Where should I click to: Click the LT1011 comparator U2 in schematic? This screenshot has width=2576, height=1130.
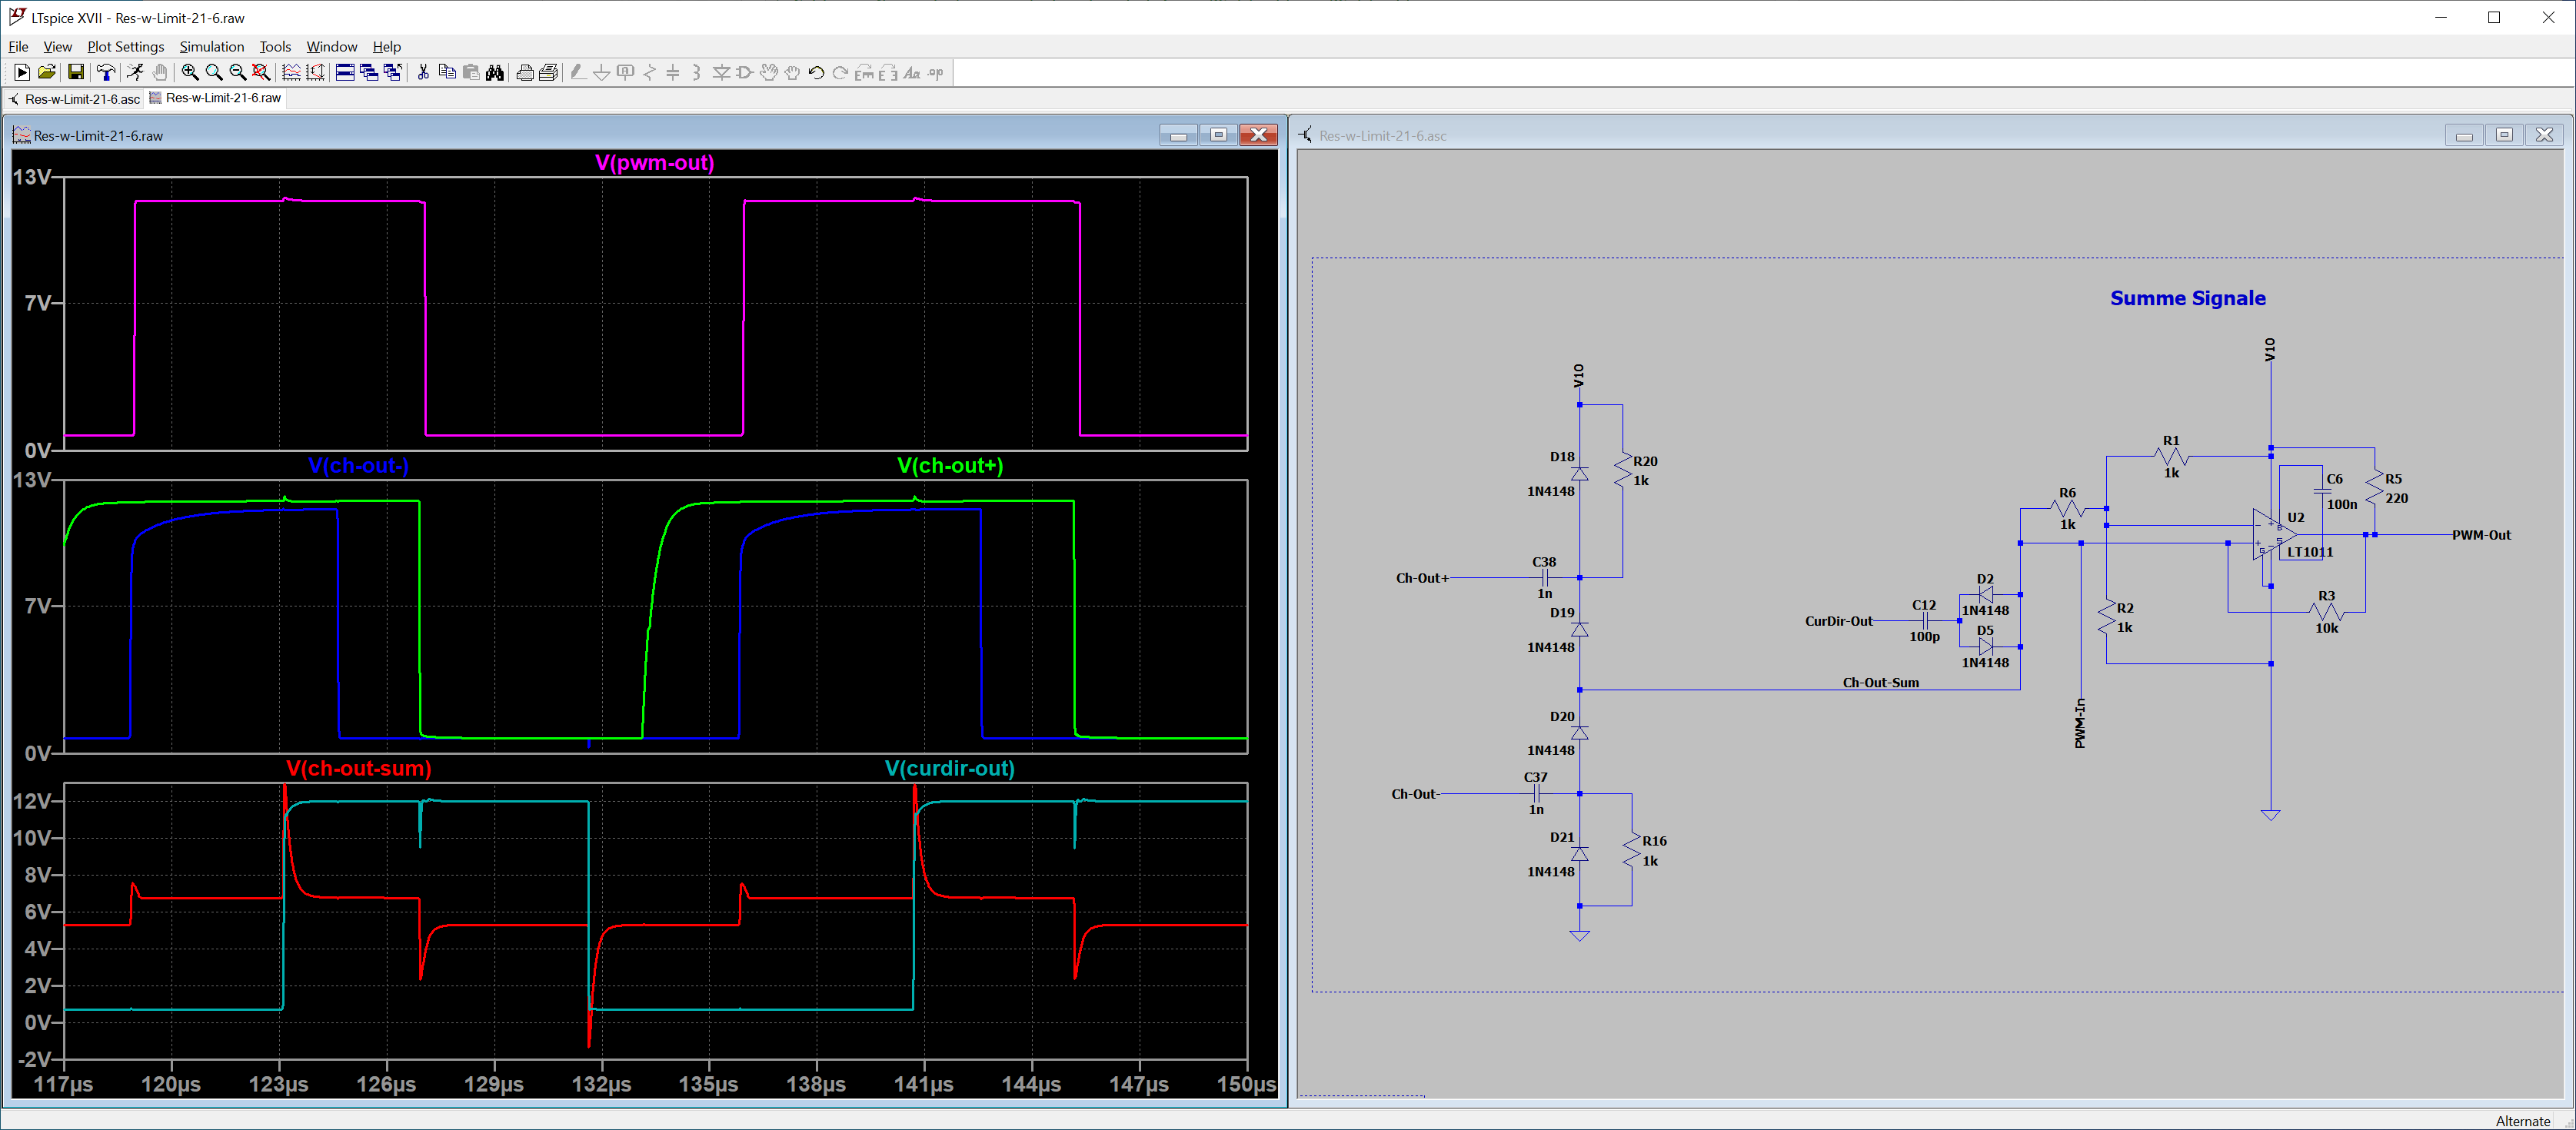coord(2272,535)
